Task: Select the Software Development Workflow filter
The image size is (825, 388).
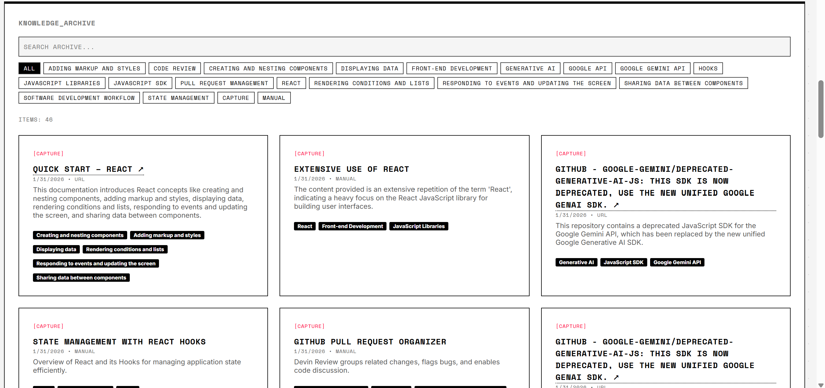Action: (x=79, y=98)
